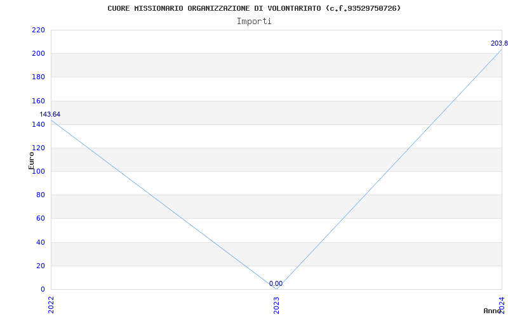The image size is (508, 317).
Task: Click the 180 y-axis tick label
Action: click(x=38, y=77)
